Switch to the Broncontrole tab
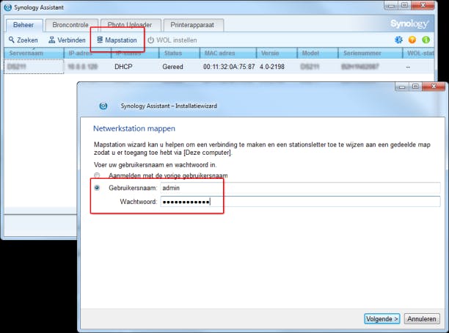Image resolution: width=449 pixels, height=333 pixels. point(71,25)
